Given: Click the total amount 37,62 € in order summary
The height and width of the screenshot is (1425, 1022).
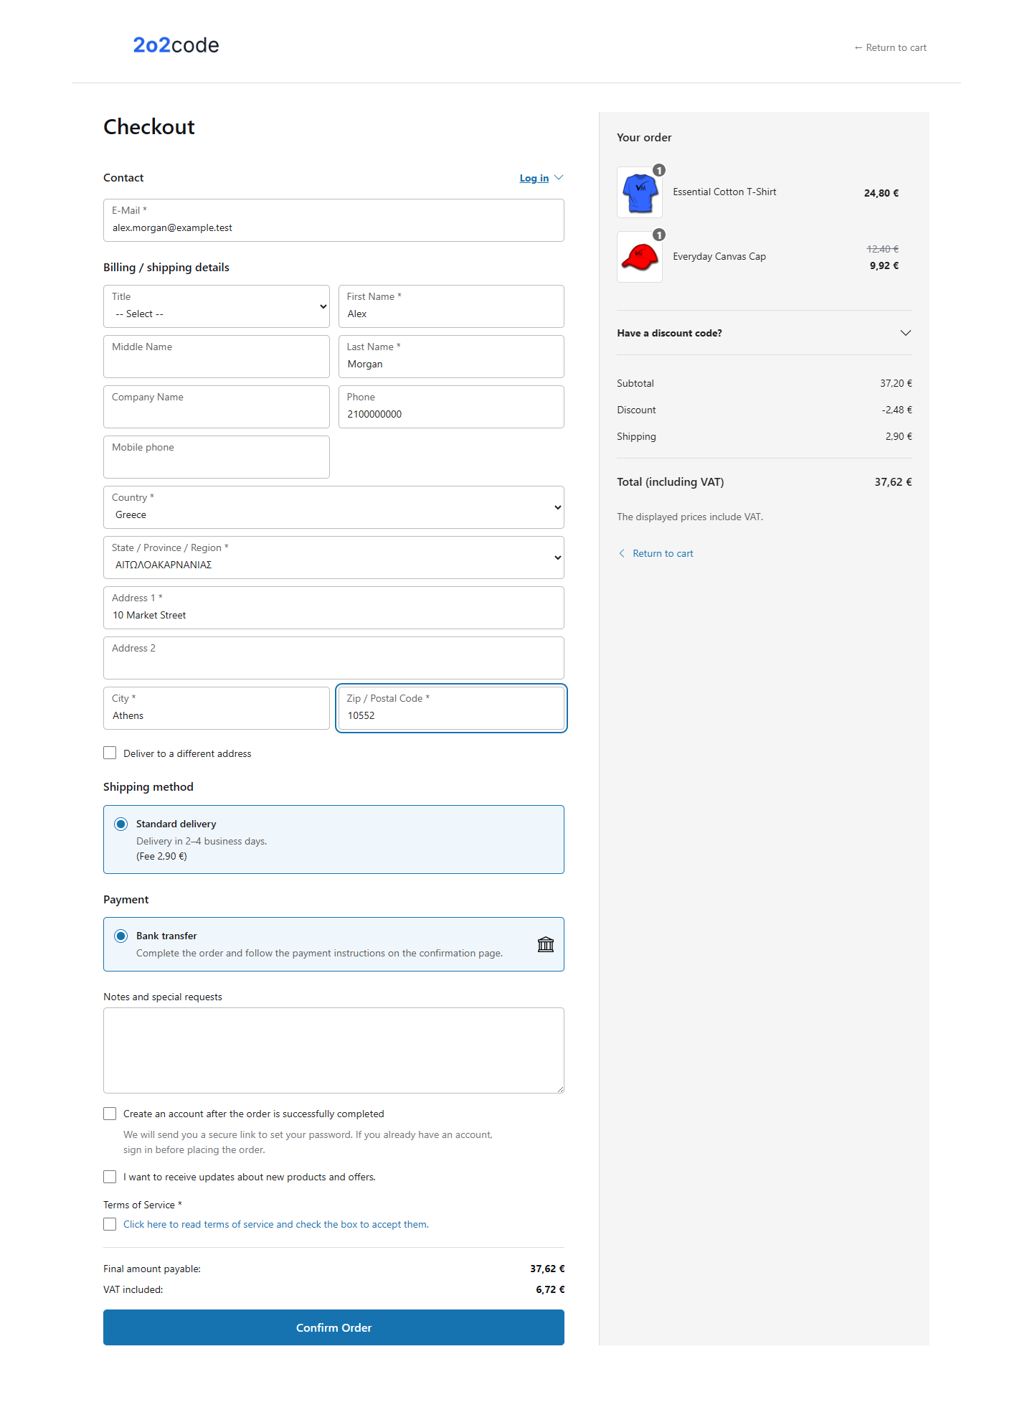Looking at the screenshot, I should click(893, 482).
